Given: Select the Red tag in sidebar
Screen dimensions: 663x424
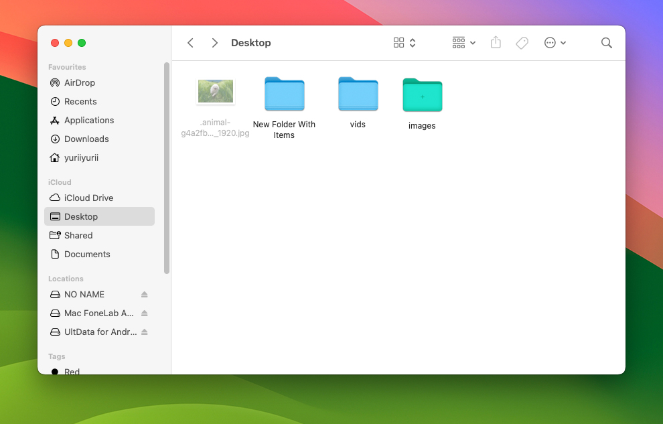Looking at the screenshot, I should coord(99,371).
